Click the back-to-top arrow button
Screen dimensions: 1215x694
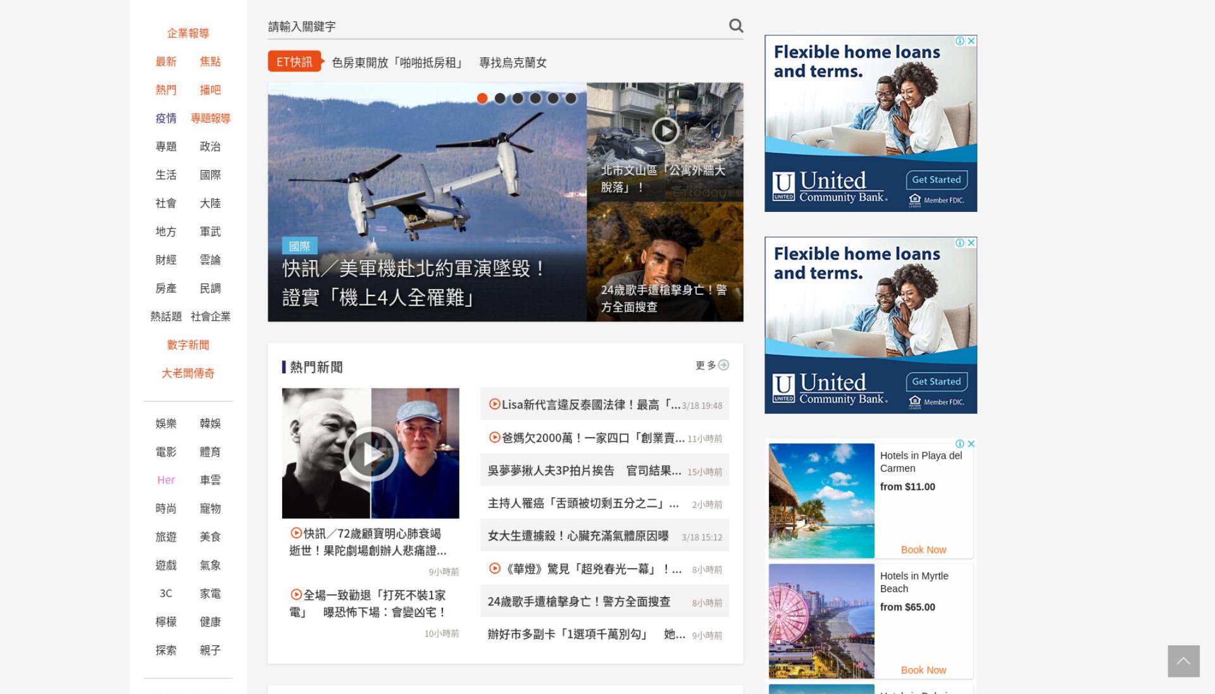click(1183, 661)
